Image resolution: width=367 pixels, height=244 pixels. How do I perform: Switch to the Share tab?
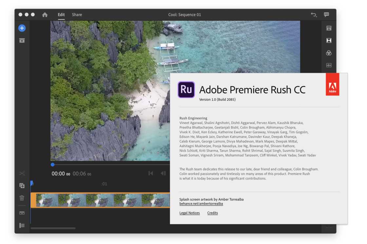click(77, 15)
